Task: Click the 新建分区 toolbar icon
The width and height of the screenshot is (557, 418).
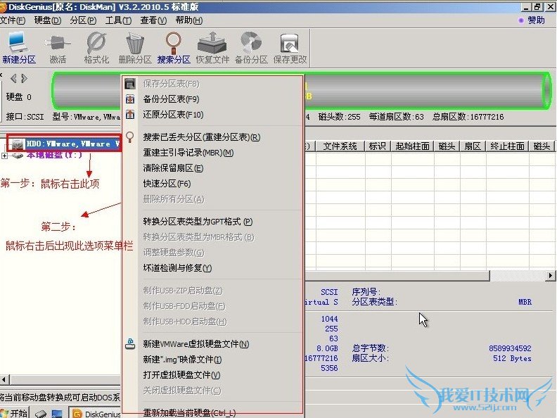Action: pyautogui.click(x=19, y=48)
